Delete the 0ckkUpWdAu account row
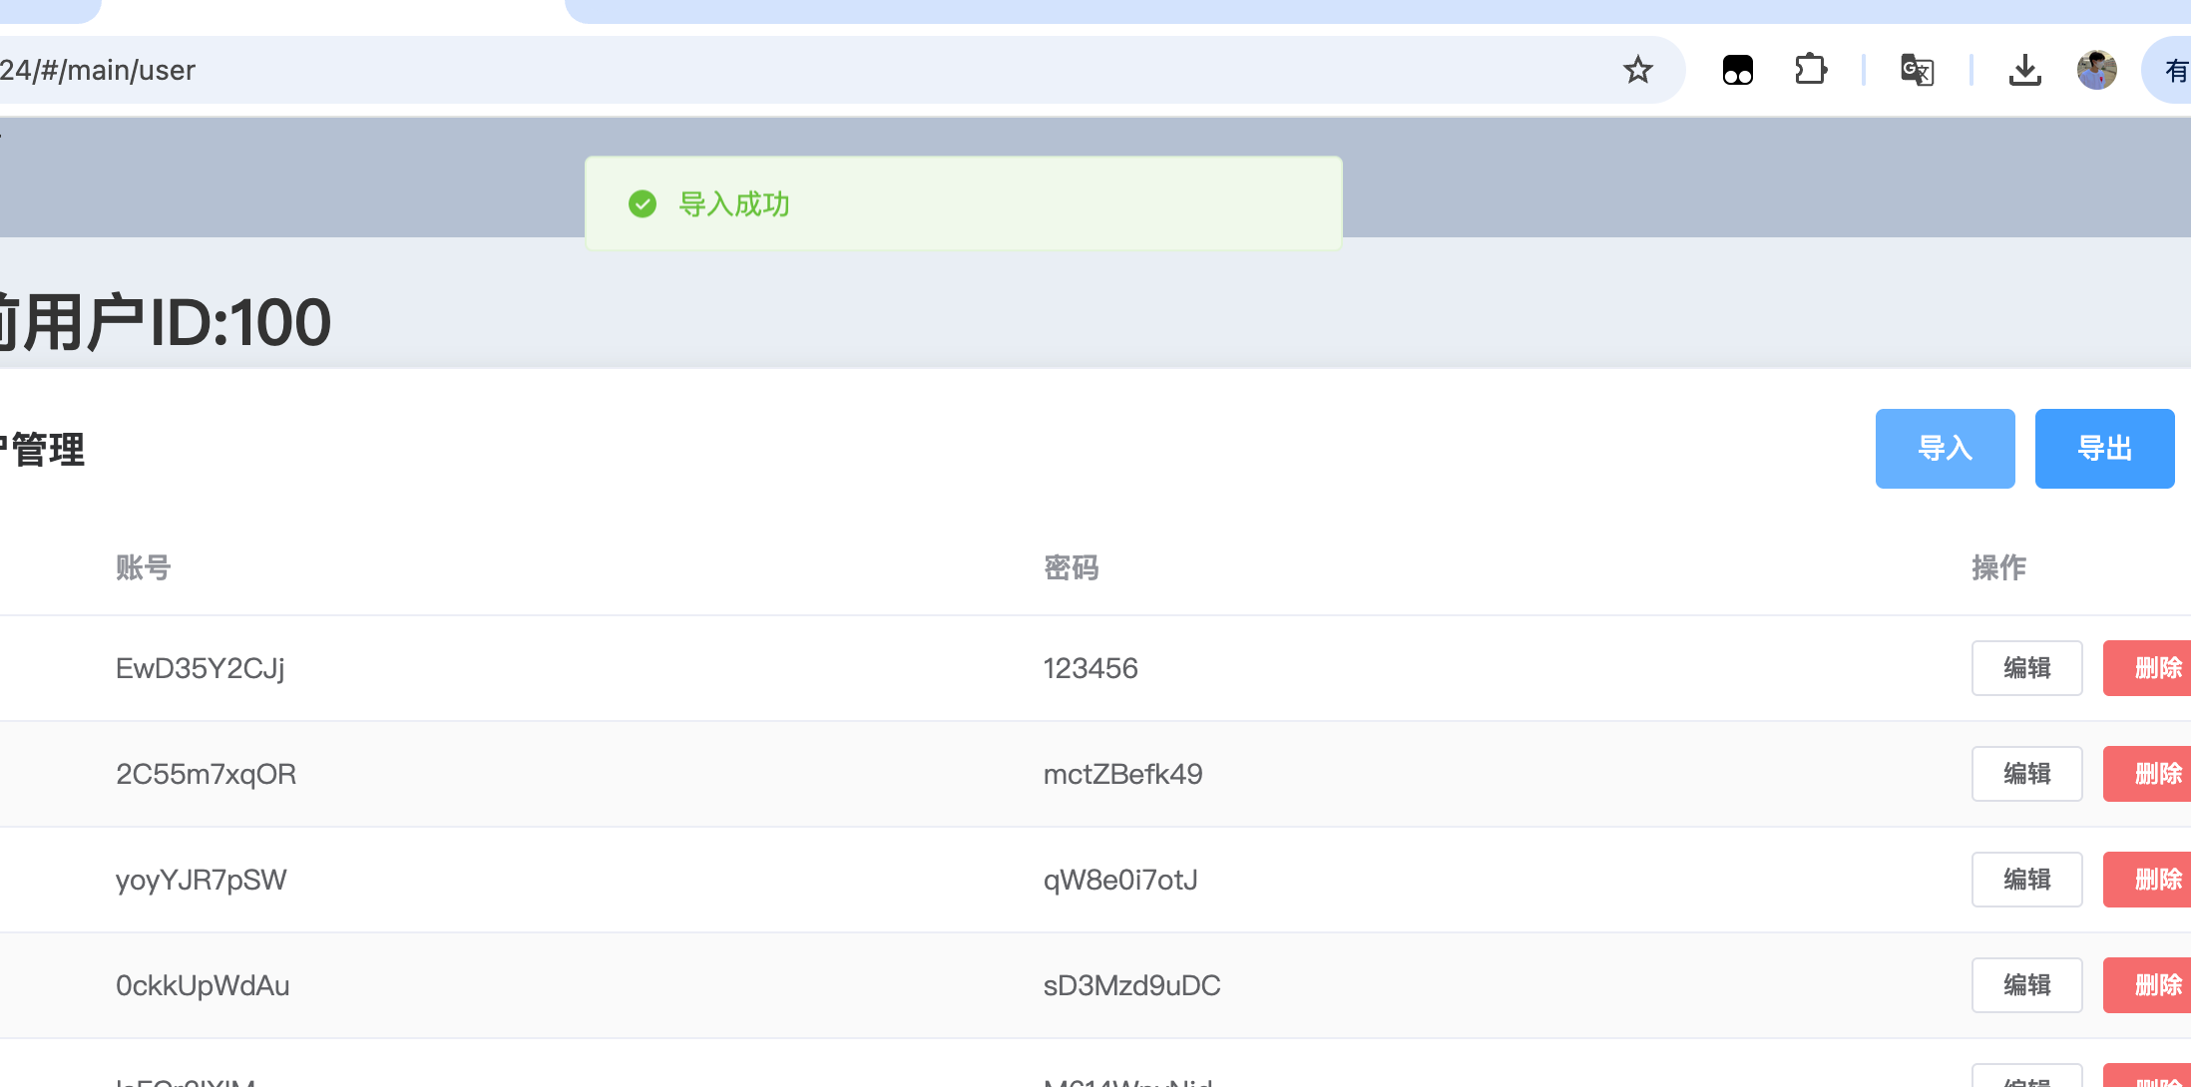This screenshot has width=2191, height=1087. 2150,985
